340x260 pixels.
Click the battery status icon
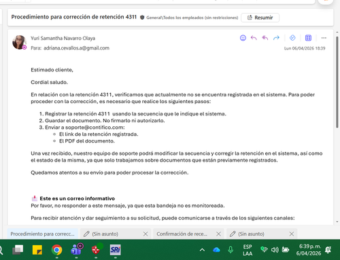(286, 250)
